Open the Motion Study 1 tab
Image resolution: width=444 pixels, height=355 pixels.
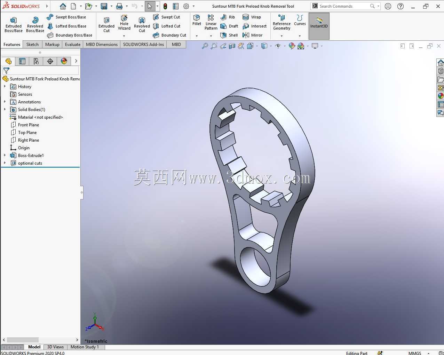coord(85,347)
